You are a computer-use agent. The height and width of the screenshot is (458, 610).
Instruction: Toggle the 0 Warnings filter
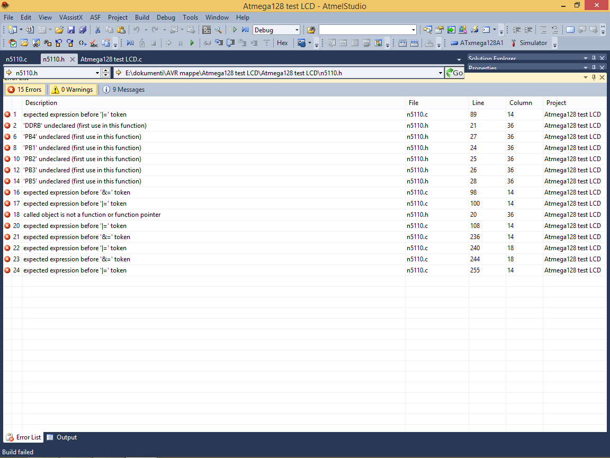pyautogui.click(x=73, y=90)
